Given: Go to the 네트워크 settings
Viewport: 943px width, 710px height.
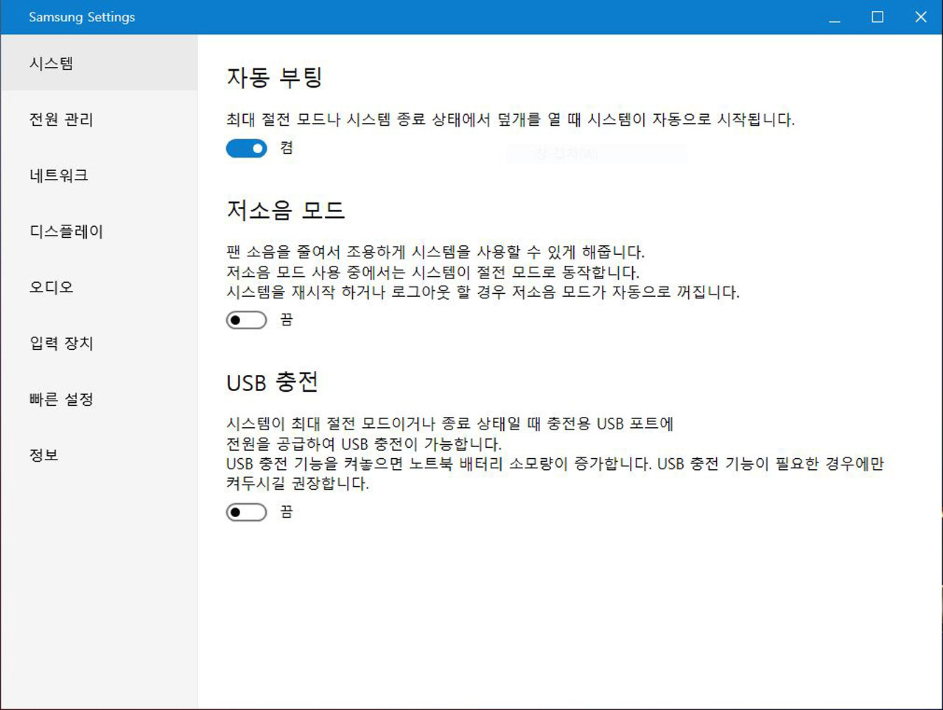Looking at the screenshot, I should [x=59, y=175].
